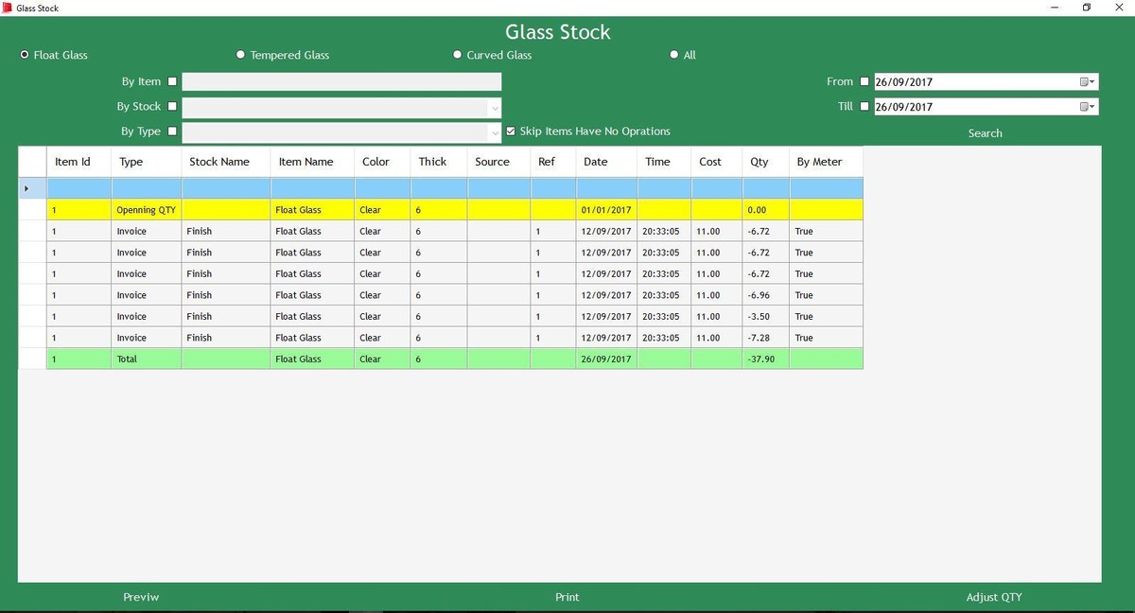1135x613 pixels.
Task: Sort by the Qty column header
Action: [760, 162]
